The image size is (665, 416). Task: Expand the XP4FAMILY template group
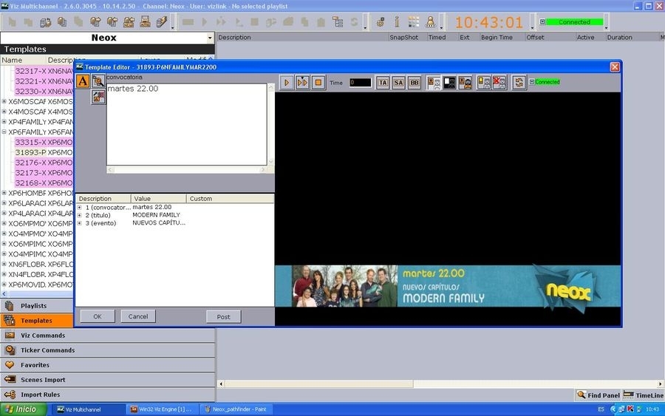pyautogui.click(x=4, y=122)
